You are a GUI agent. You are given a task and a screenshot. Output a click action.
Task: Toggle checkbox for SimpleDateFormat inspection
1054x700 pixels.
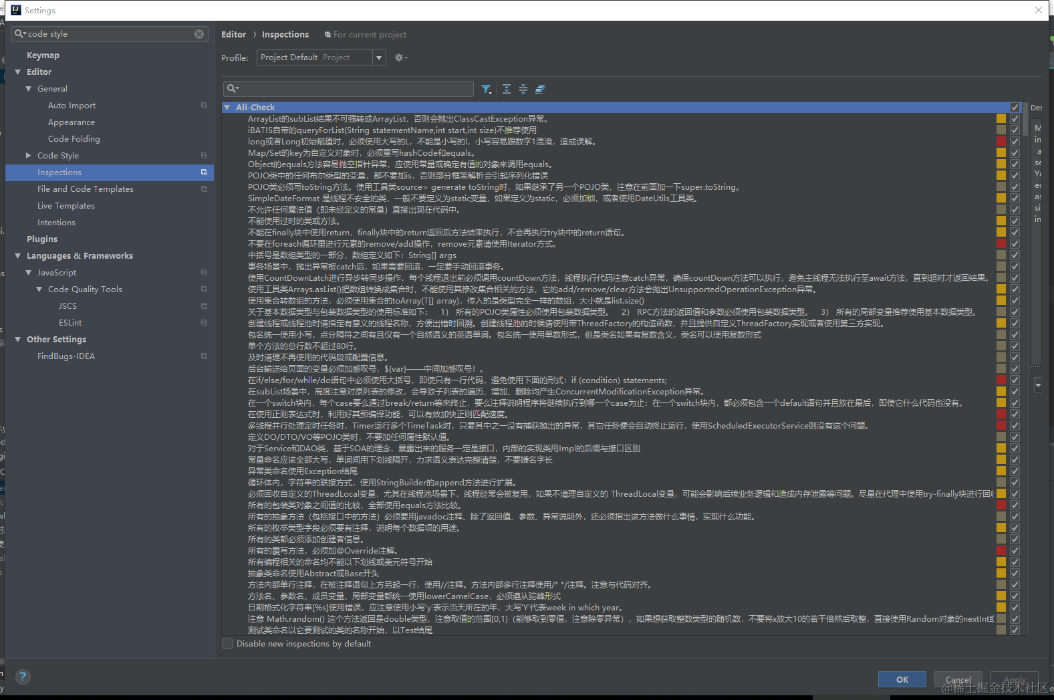pos(1015,199)
